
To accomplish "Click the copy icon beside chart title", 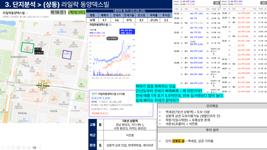I will [x=110, y=25].
